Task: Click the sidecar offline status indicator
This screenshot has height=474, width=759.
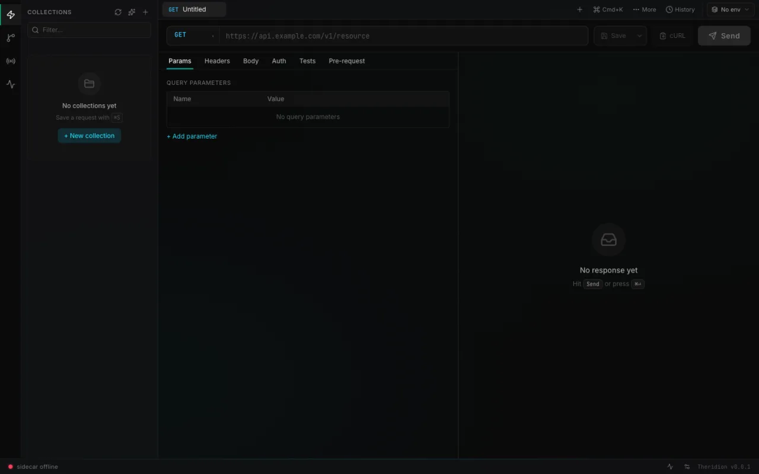Action: (x=33, y=467)
